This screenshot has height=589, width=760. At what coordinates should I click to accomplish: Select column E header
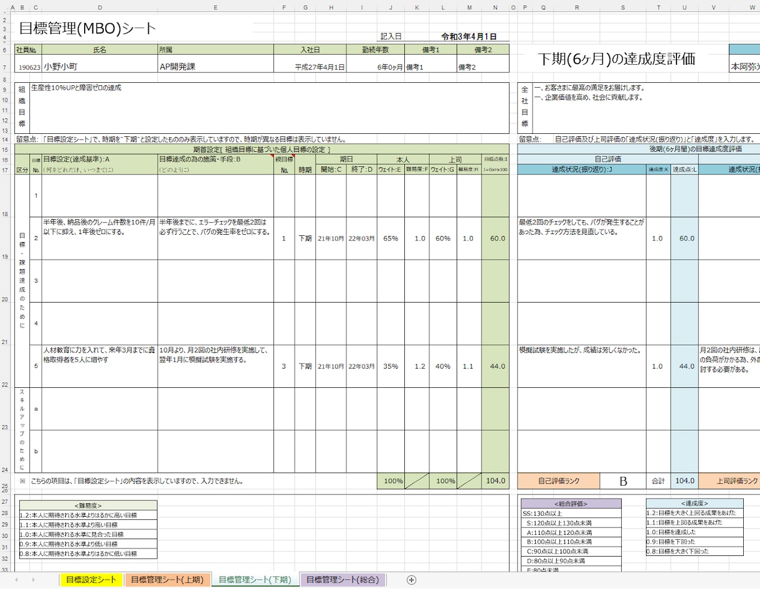click(x=216, y=7)
